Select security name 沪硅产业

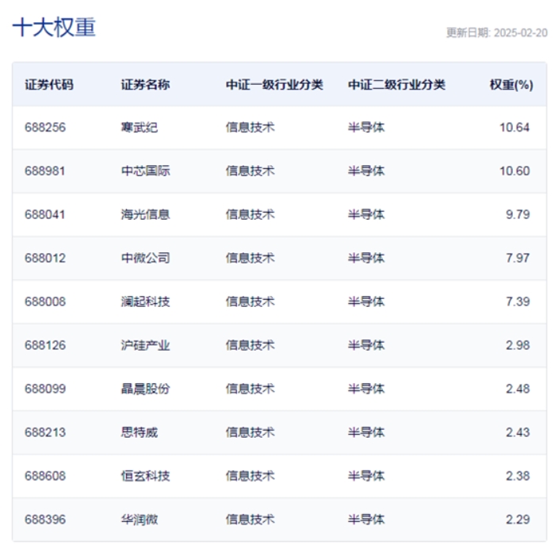point(146,345)
